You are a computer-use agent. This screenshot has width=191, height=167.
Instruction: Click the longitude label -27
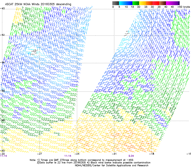(39, 154)
